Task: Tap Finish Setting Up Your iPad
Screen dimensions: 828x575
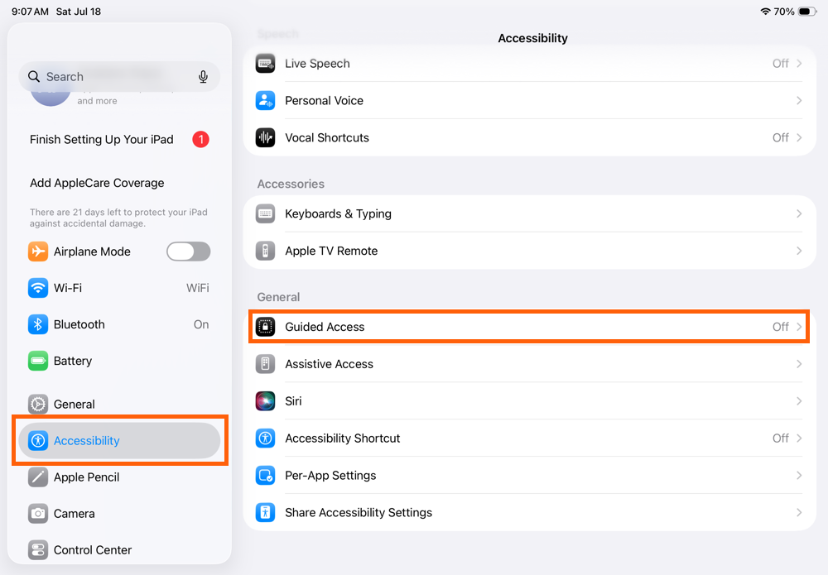Action: pos(101,139)
